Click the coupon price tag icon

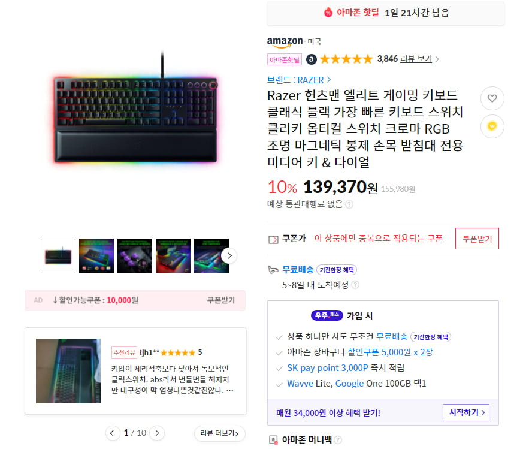tap(273, 240)
